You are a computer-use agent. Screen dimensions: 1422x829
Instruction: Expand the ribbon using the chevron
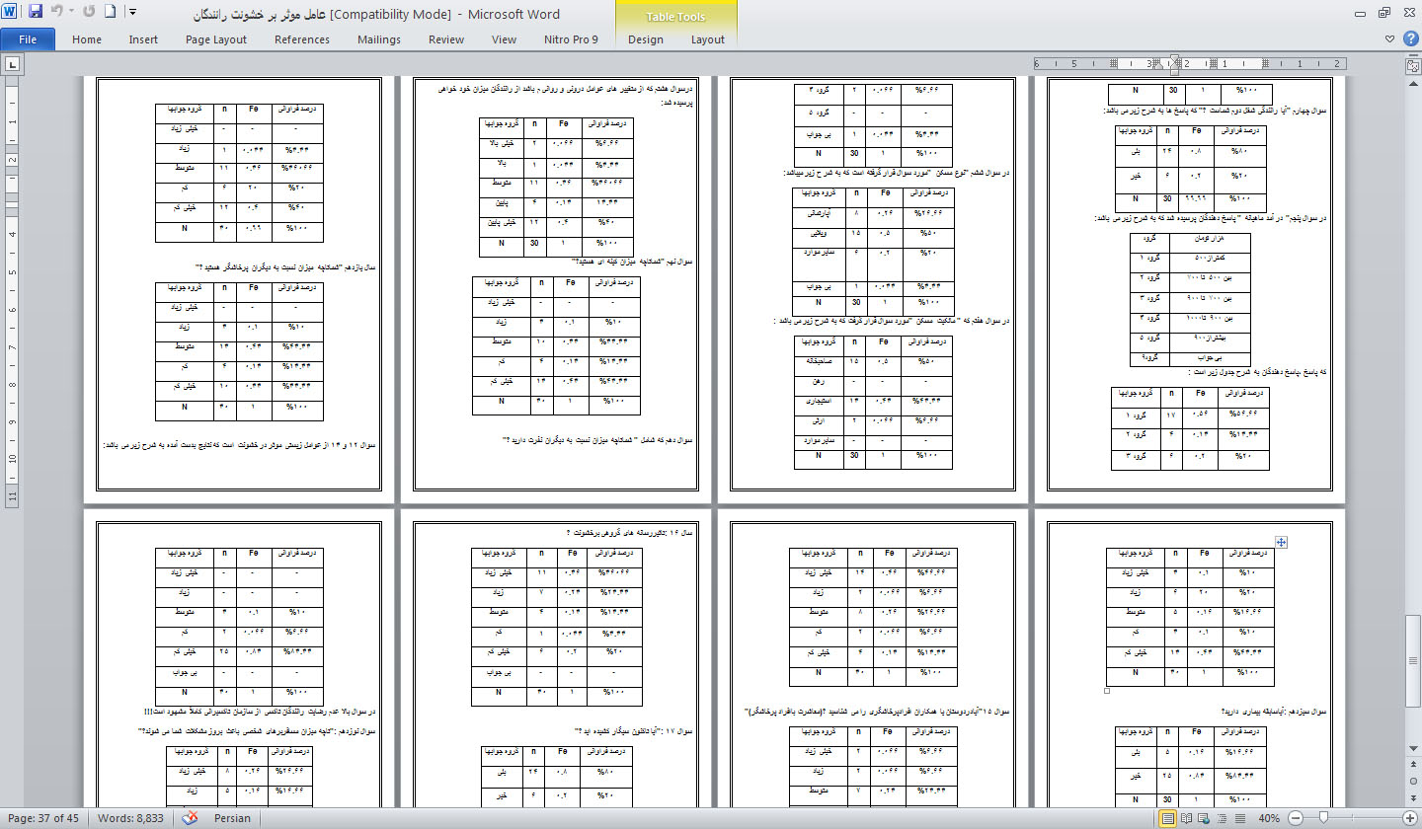(1389, 39)
